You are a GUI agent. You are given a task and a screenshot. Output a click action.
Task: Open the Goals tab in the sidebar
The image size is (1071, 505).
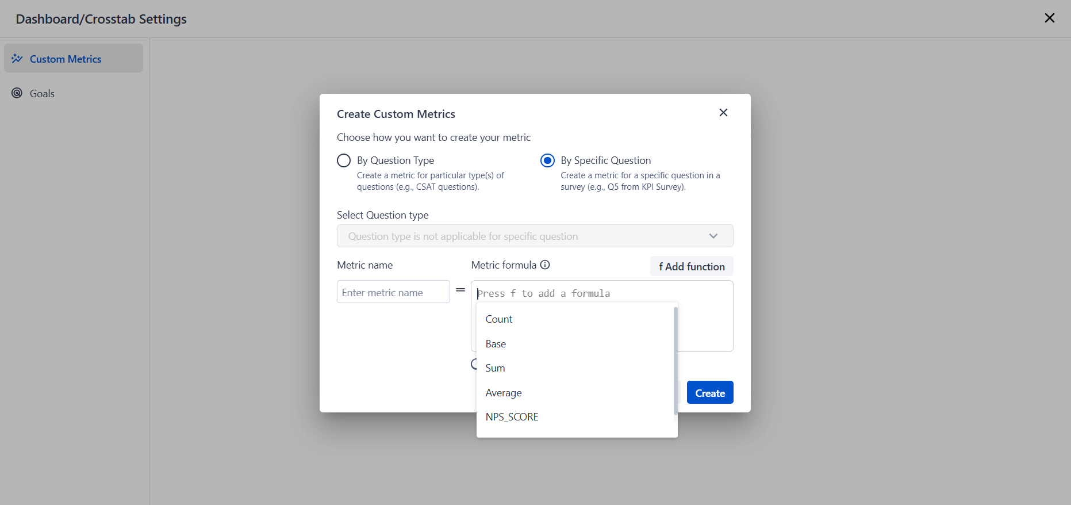point(42,94)
